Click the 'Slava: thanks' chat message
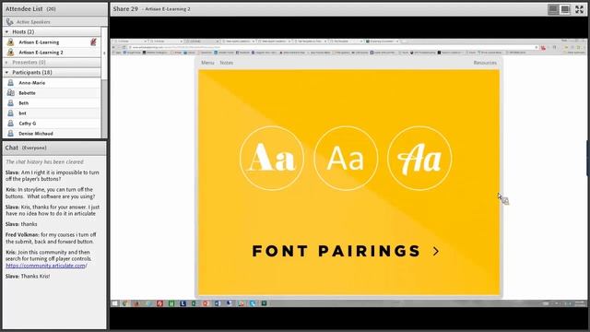The height and width of the screenshot is (332, 590). [x=21, y=224]
